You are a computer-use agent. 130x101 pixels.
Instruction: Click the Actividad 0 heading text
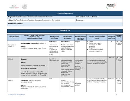point(24,80)
